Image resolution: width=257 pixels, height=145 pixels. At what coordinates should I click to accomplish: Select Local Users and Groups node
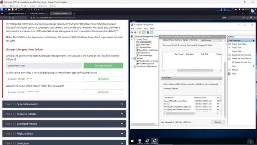coord(149,50)
